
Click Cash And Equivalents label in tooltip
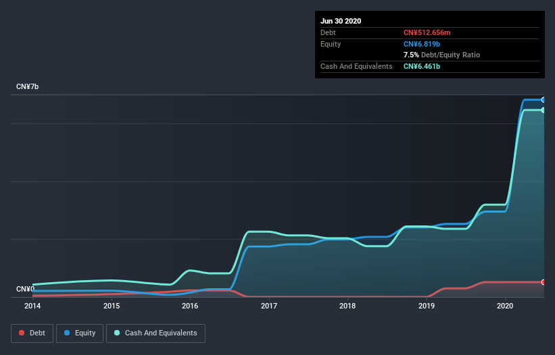pos(356,66)
